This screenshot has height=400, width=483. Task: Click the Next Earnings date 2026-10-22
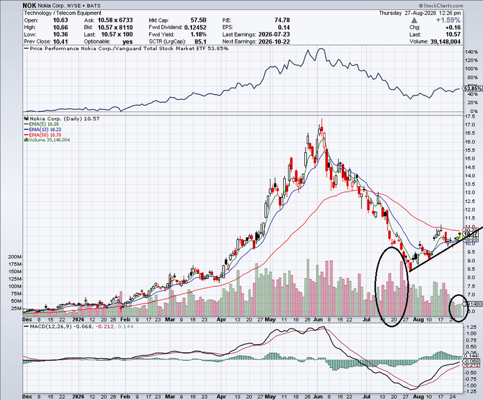[x=274, y=41]
